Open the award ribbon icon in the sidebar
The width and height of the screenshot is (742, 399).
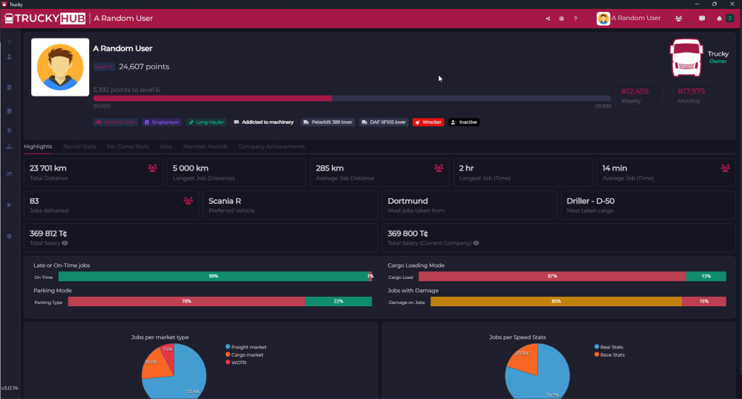tap(9, 131)
